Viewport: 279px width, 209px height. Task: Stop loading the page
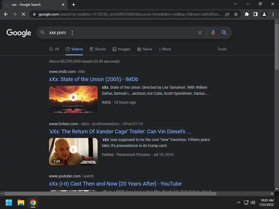pos(23,14)
